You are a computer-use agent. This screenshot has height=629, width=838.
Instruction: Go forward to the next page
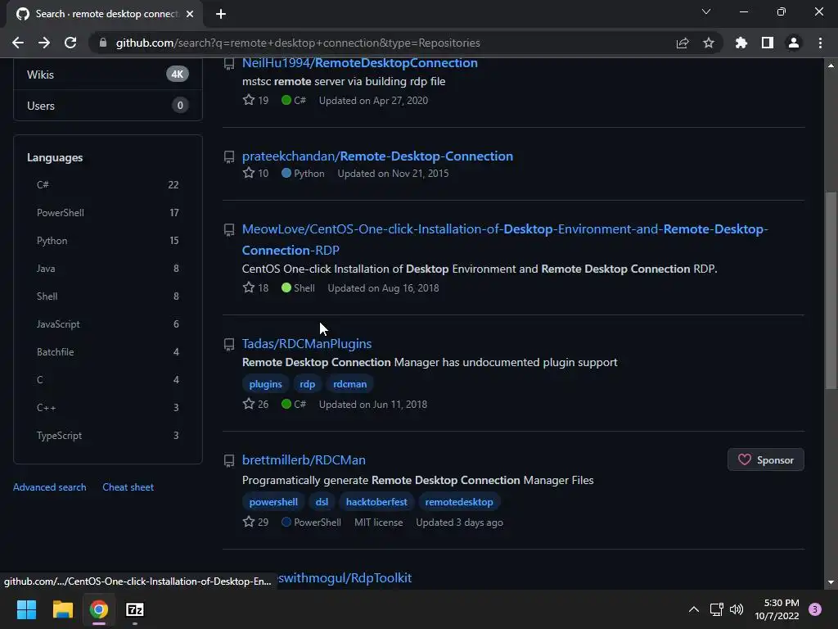point(44,43)
